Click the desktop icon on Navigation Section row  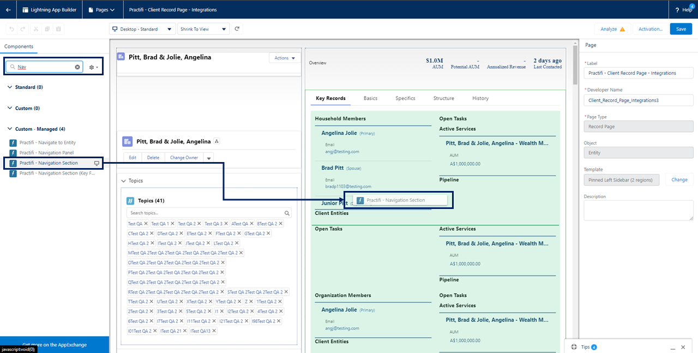(x=97, y=163)
